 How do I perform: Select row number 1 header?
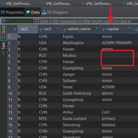click(12, 37)
